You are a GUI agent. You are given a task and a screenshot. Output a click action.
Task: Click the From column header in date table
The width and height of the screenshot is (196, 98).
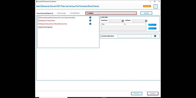(113, 24)
